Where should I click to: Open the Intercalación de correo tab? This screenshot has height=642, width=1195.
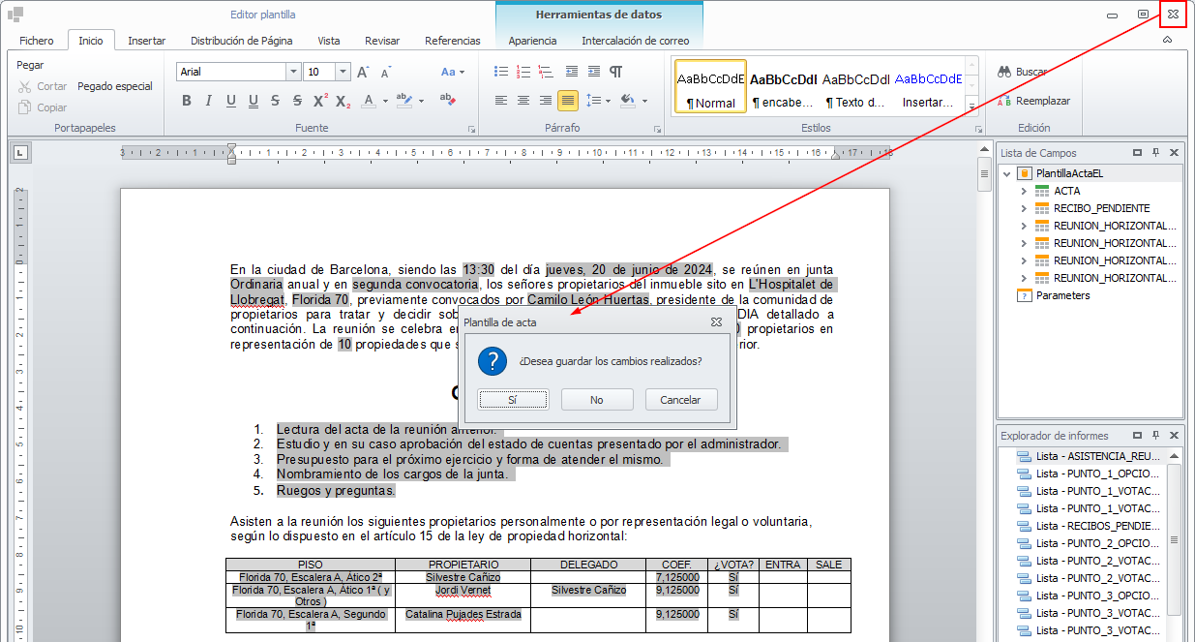click(635, 41)
